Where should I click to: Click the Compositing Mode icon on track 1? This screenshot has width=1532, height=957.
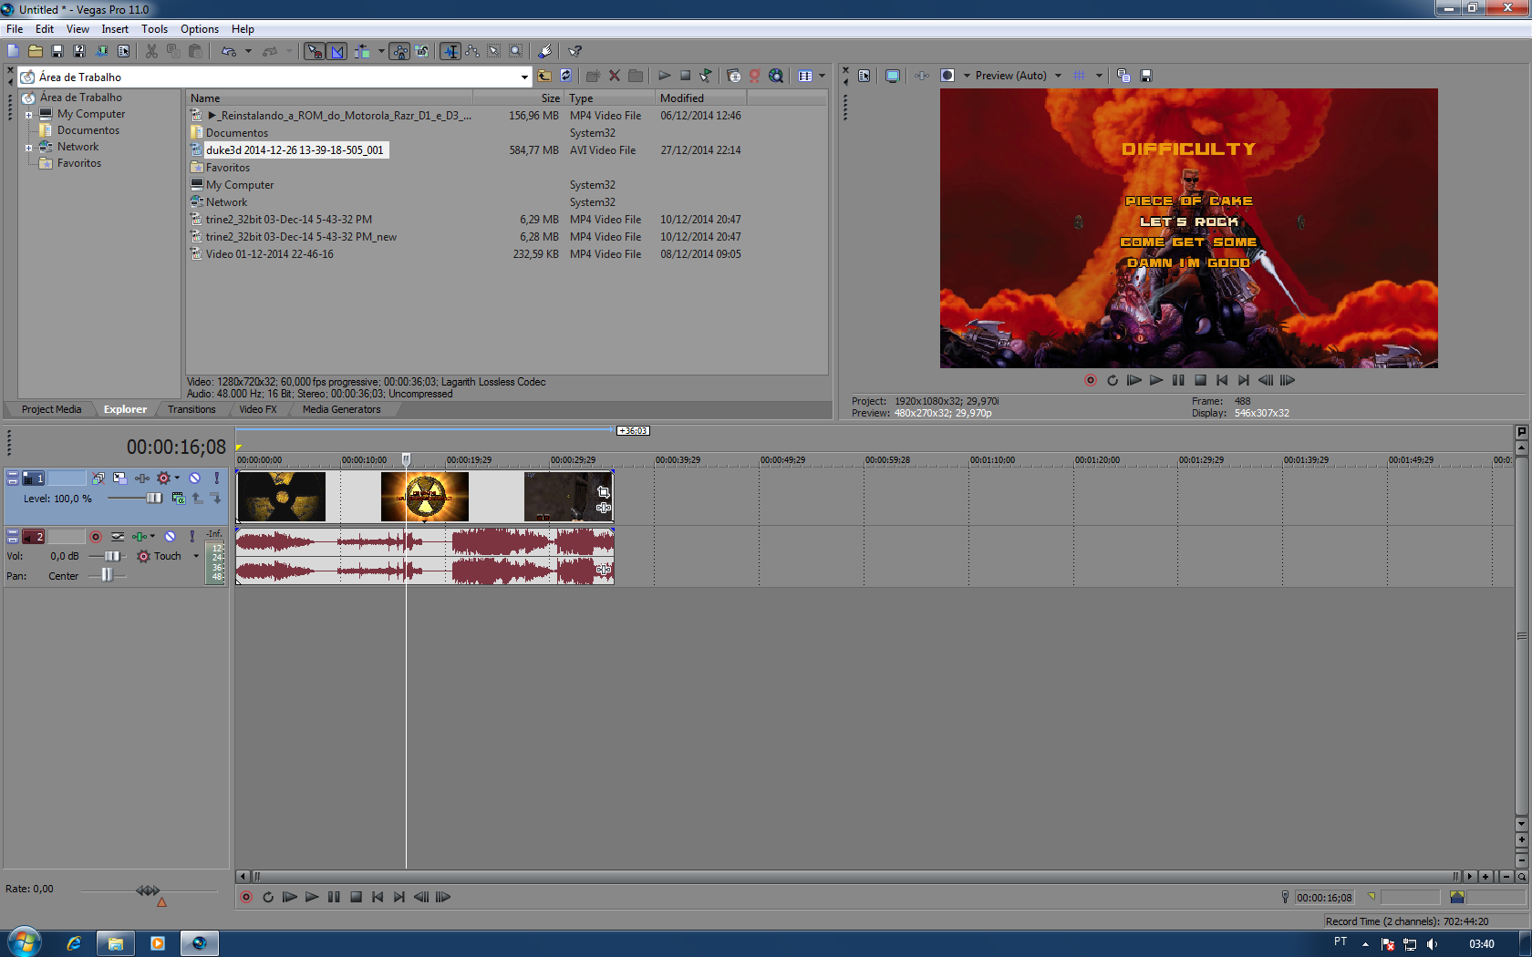179,499
